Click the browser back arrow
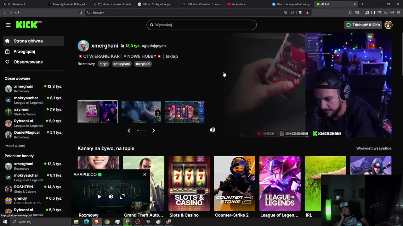Viewport: 403px width, 226px height. [4, 13]
